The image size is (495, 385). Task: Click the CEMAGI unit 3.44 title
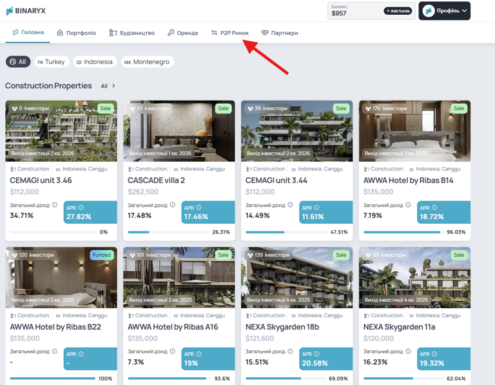277,181
